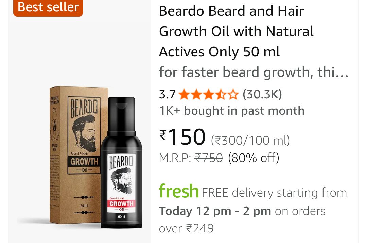The image size is (367, 243).
Task: Tap the rupee symbol beside 150
Action: click(x=163, y=136)
